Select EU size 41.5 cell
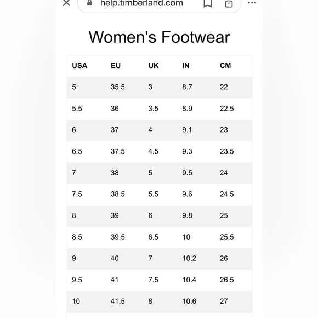The image size is (318, 318). pos(118,301)
